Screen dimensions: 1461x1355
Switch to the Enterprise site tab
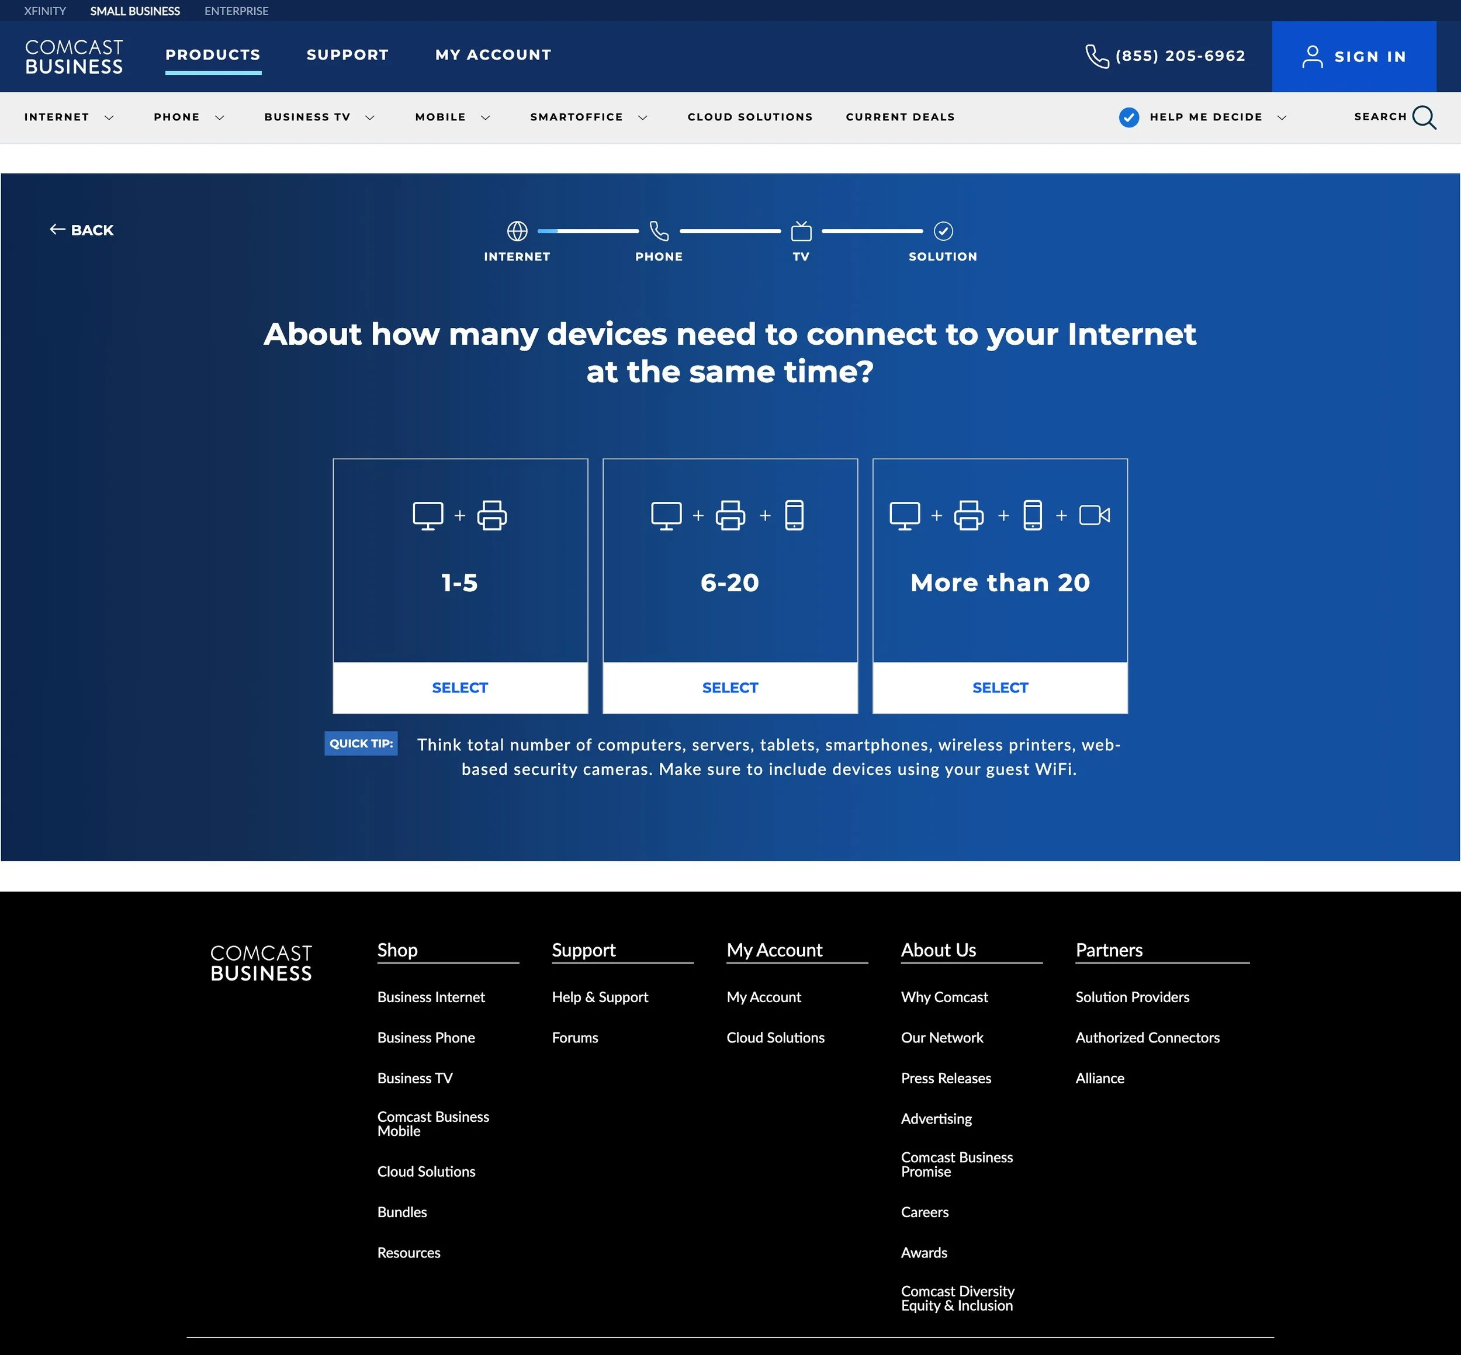(236, 11)
